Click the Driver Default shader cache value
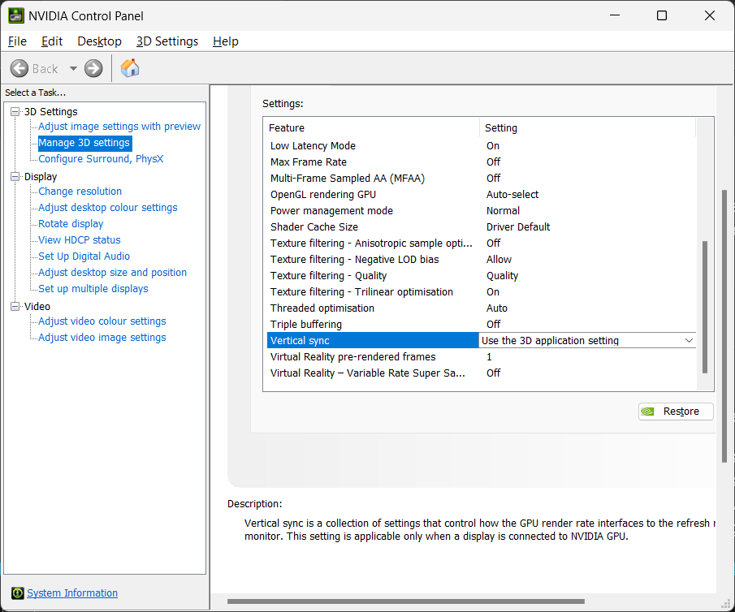 pos(518,227)
